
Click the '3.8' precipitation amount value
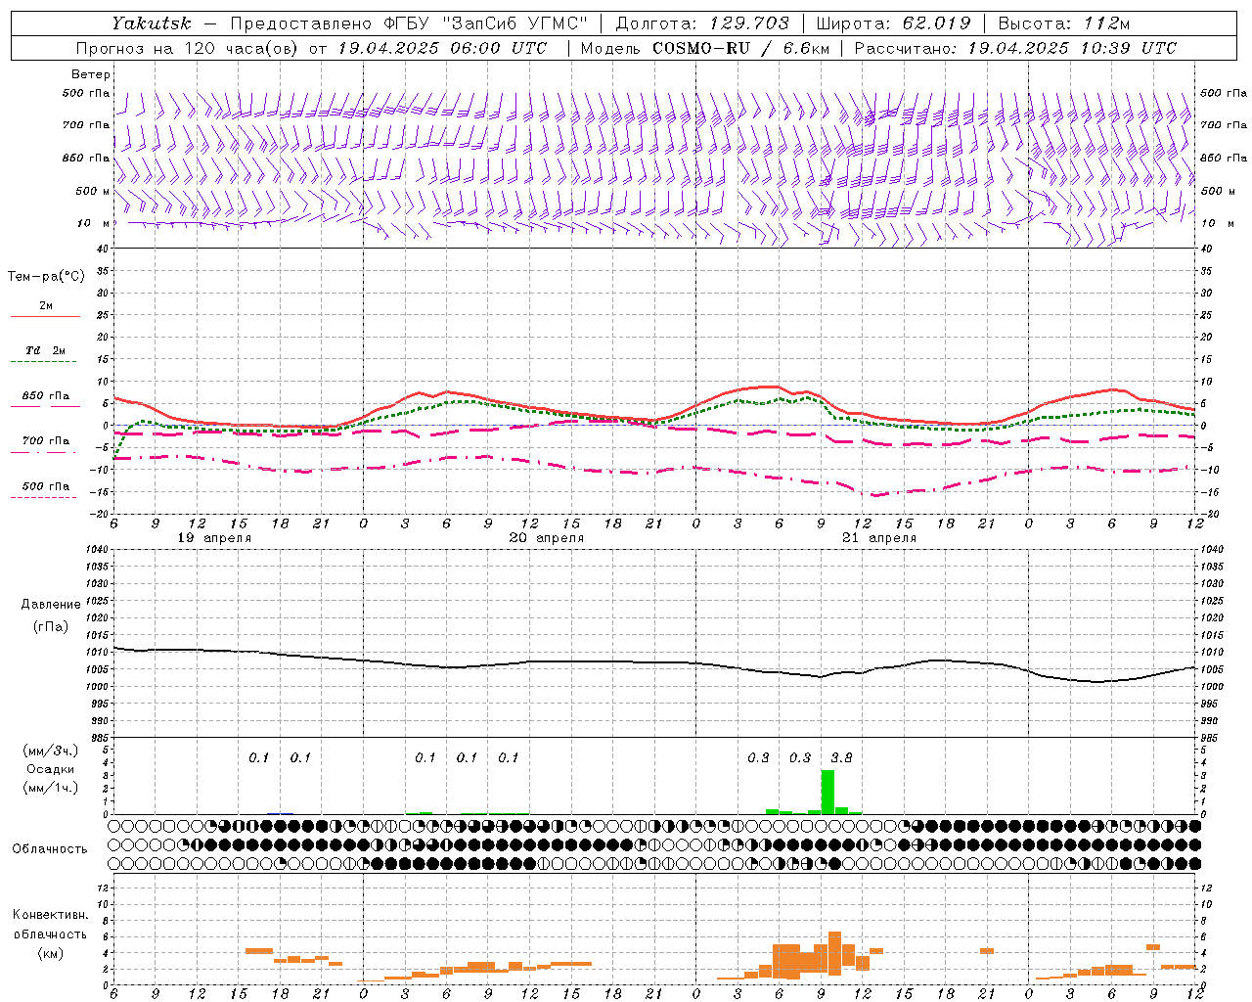point(841,757)
